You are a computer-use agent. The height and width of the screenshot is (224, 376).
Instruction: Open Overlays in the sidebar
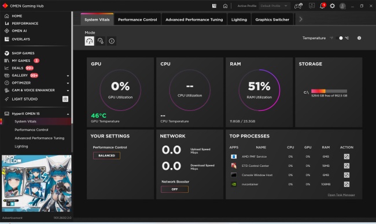click(x=17, y=39)
